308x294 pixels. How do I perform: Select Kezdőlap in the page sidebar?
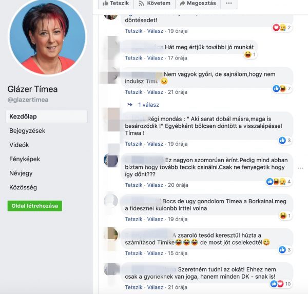46,116
